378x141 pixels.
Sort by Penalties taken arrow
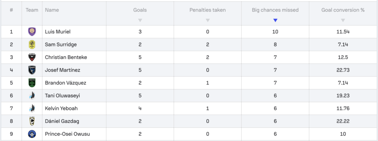[207, 21]
